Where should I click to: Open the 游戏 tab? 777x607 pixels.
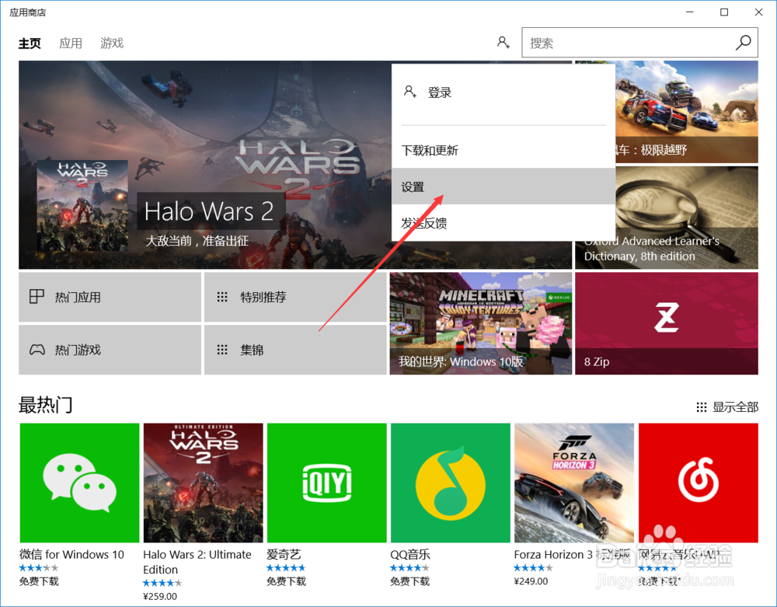tap(111, 44)
